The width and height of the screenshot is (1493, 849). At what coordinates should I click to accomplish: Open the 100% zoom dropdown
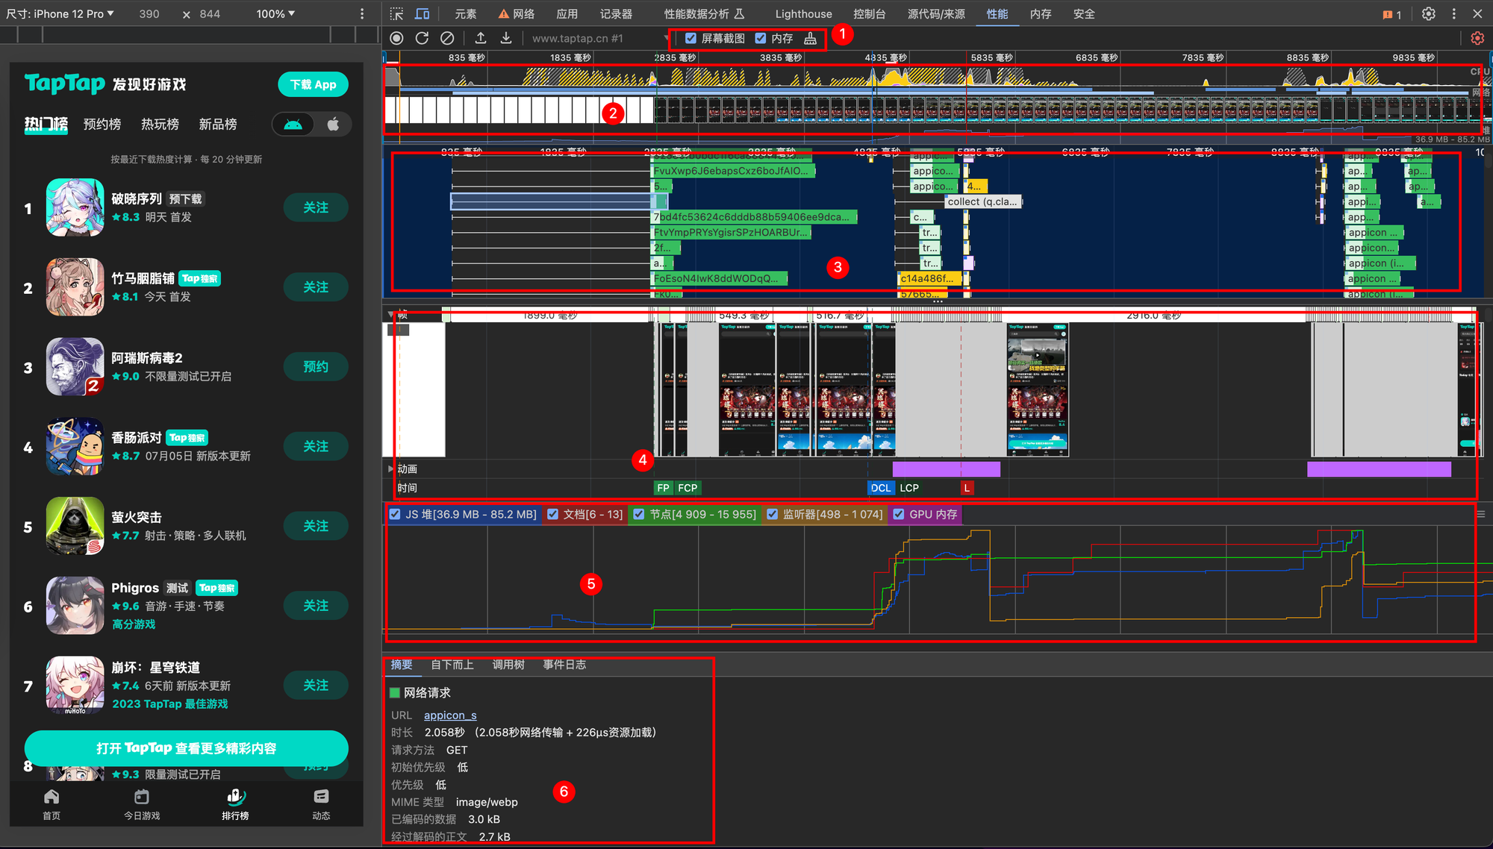[275, 13]
